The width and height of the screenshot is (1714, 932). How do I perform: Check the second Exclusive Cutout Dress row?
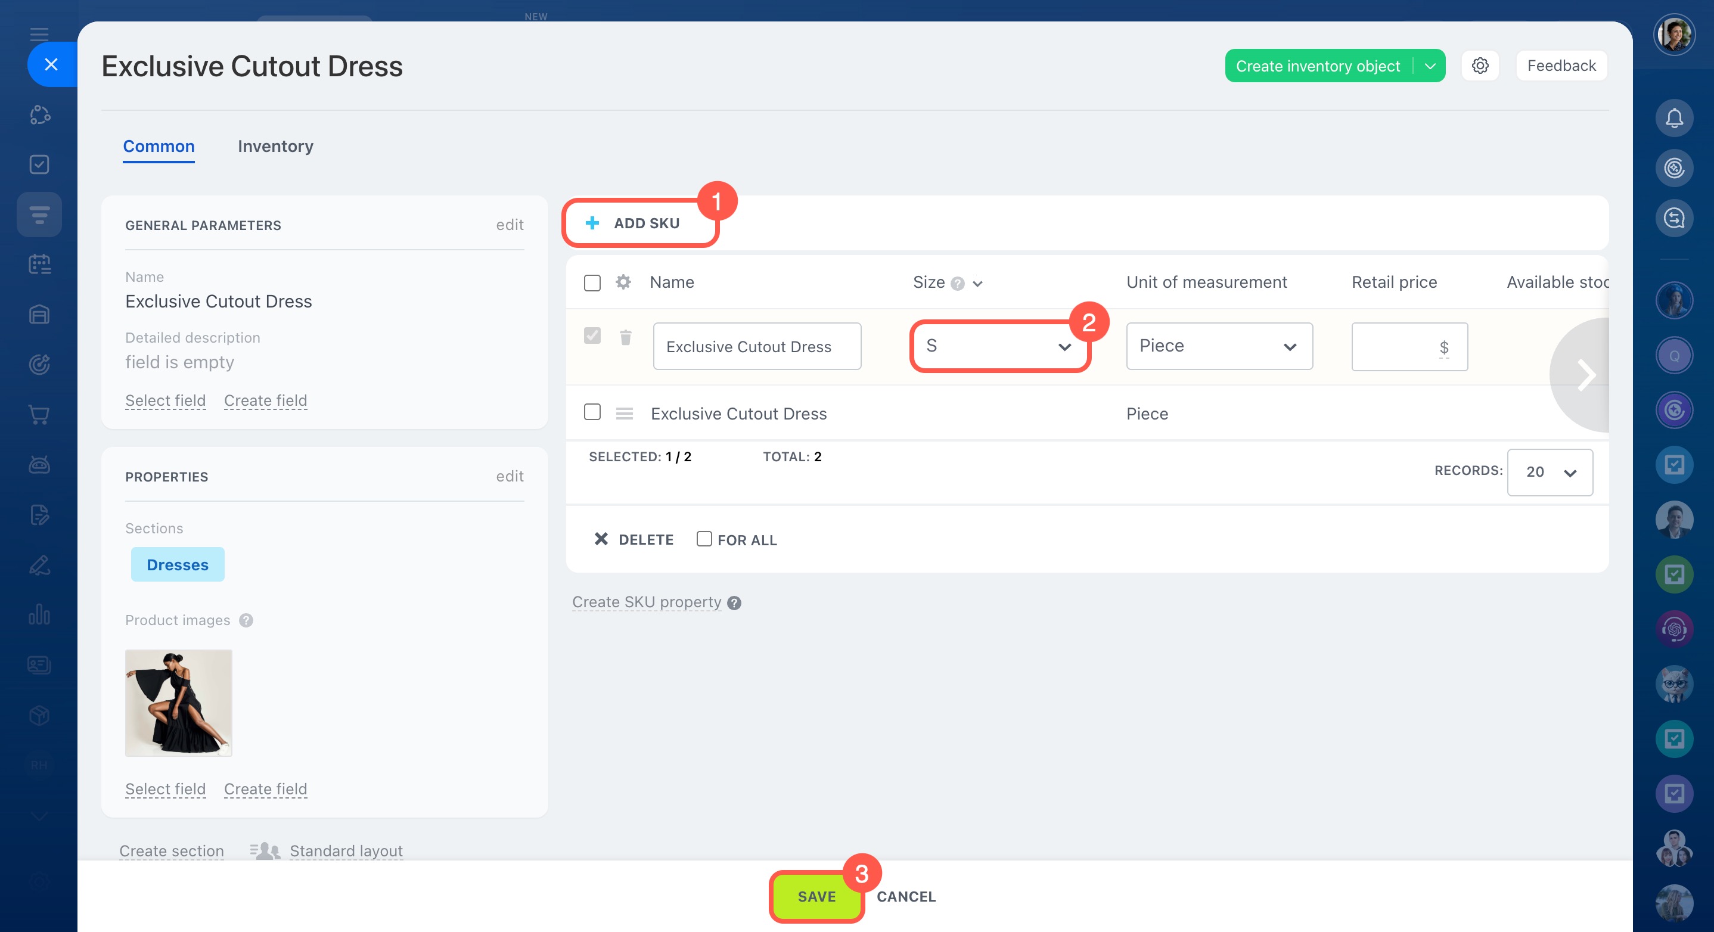[592, 412]
